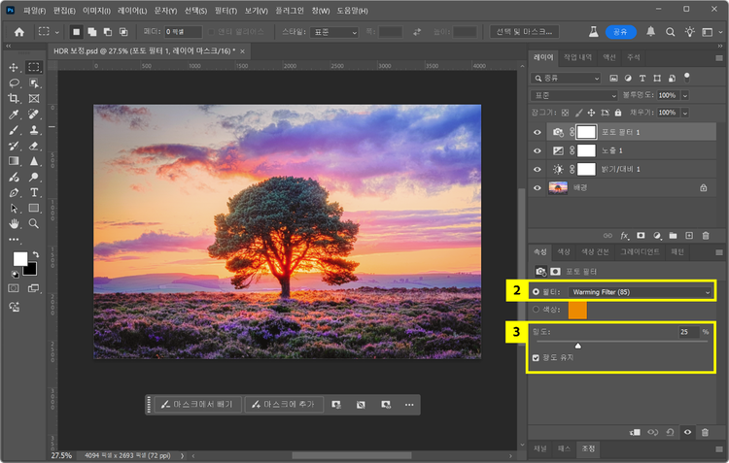
Task: Click the 마스크에서 빼기 button
Action: (198, 404)
